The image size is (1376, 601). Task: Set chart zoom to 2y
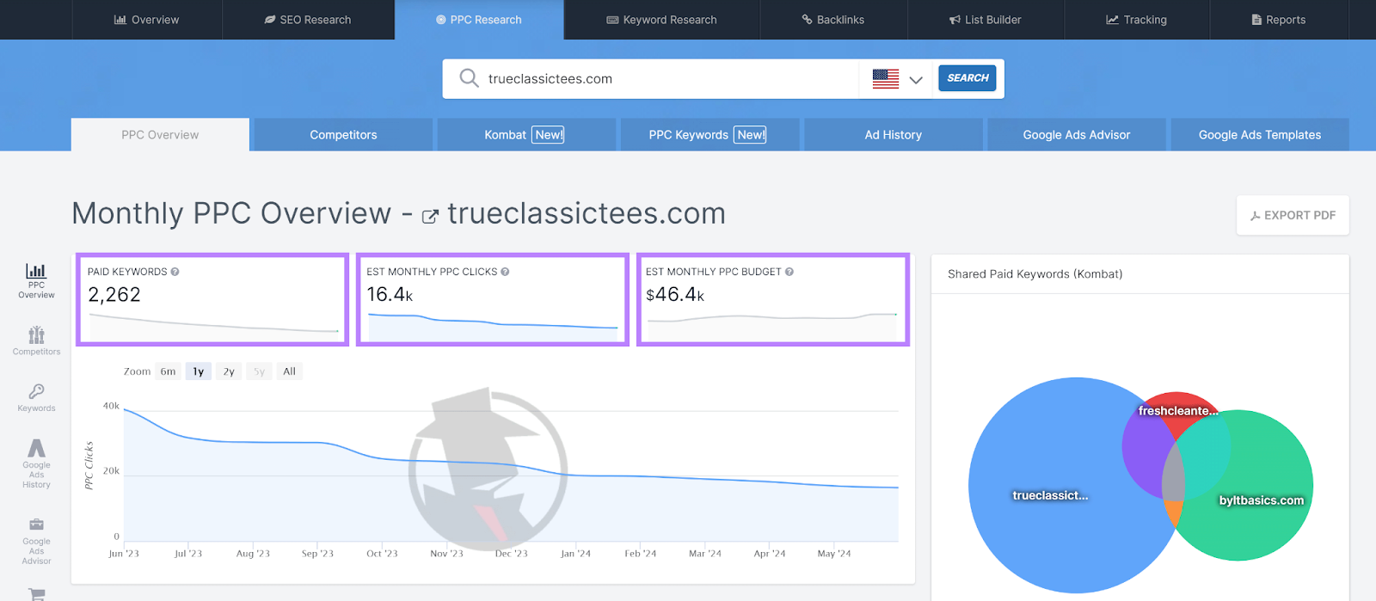click(x=229, y=371)
